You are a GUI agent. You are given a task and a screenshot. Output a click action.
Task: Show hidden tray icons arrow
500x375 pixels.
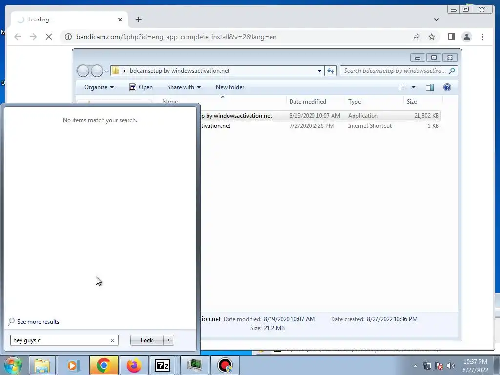pyautogui.click(x=415, y=366)
